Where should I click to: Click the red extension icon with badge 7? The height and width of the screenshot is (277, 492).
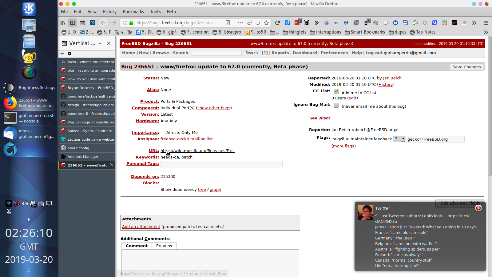pyautogui.click(x=297, y=22)
